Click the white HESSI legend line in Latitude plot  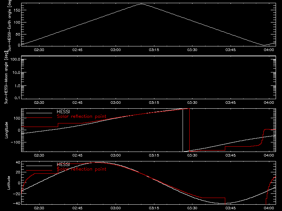point(39,166)
